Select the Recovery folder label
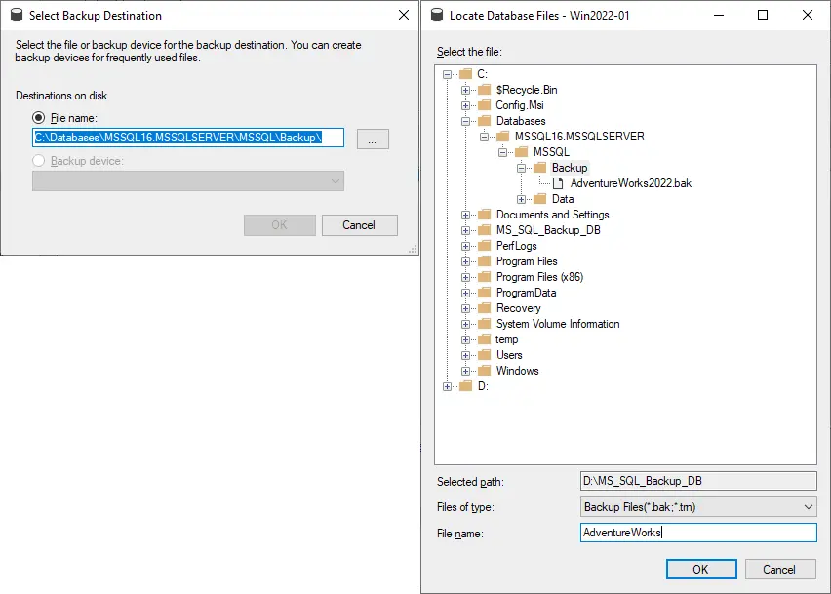Screen dimensions: 831x594 point(518,308)
